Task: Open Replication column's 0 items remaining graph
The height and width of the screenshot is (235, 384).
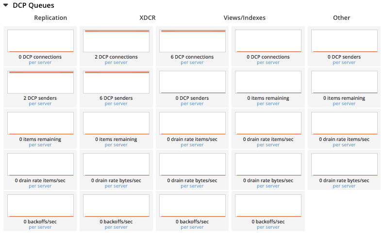Action: (x=40, y=123)
